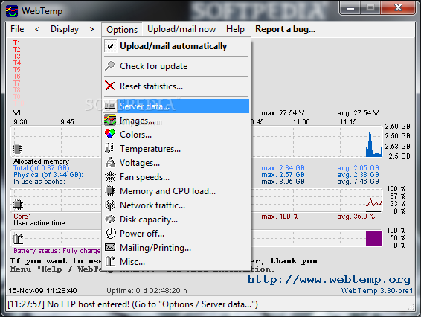
Task: Click the max. 27.54 V voltage value
Action: pos(283,113)
